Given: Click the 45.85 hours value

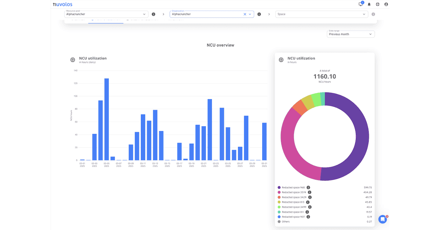Looking at the screenshot, I should [x=368, y=202].
